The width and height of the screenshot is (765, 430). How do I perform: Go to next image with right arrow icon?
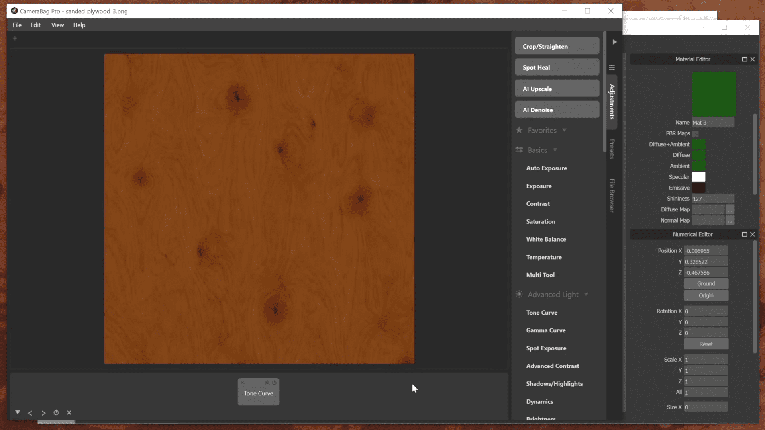point(43,413)
